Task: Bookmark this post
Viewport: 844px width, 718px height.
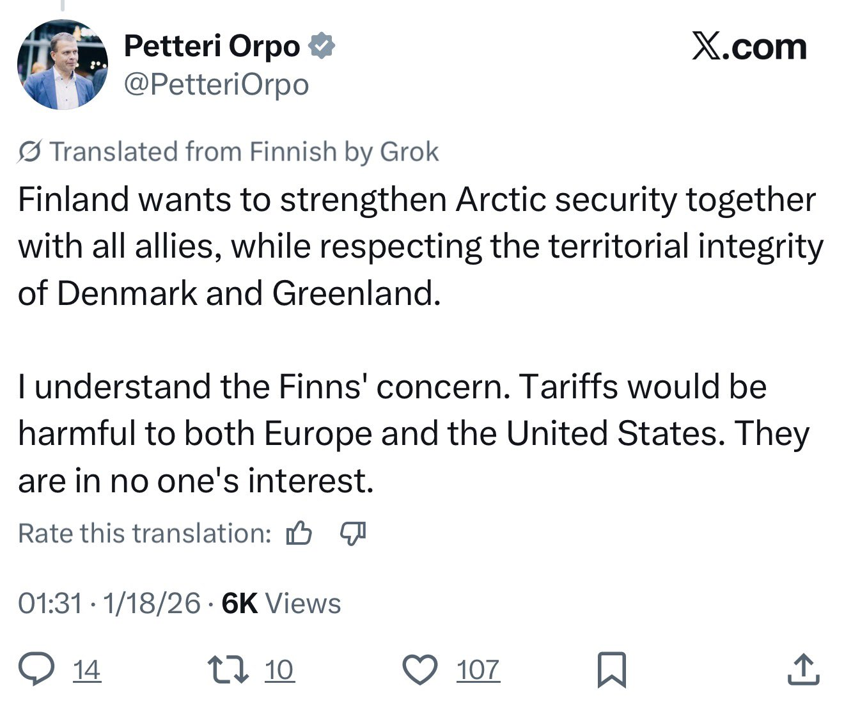Action: [x=611, y=670]
